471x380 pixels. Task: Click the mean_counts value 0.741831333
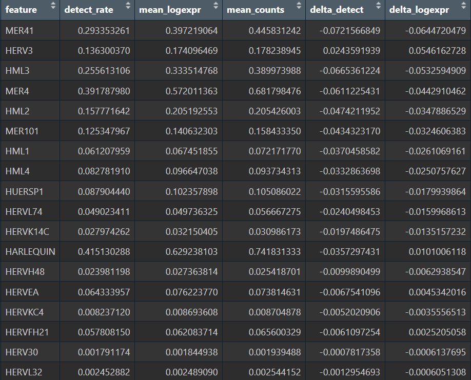click(274, 252)
